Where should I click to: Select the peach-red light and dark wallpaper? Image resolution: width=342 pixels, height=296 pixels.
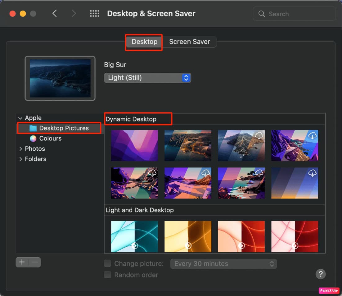click(x=241, y=236)
